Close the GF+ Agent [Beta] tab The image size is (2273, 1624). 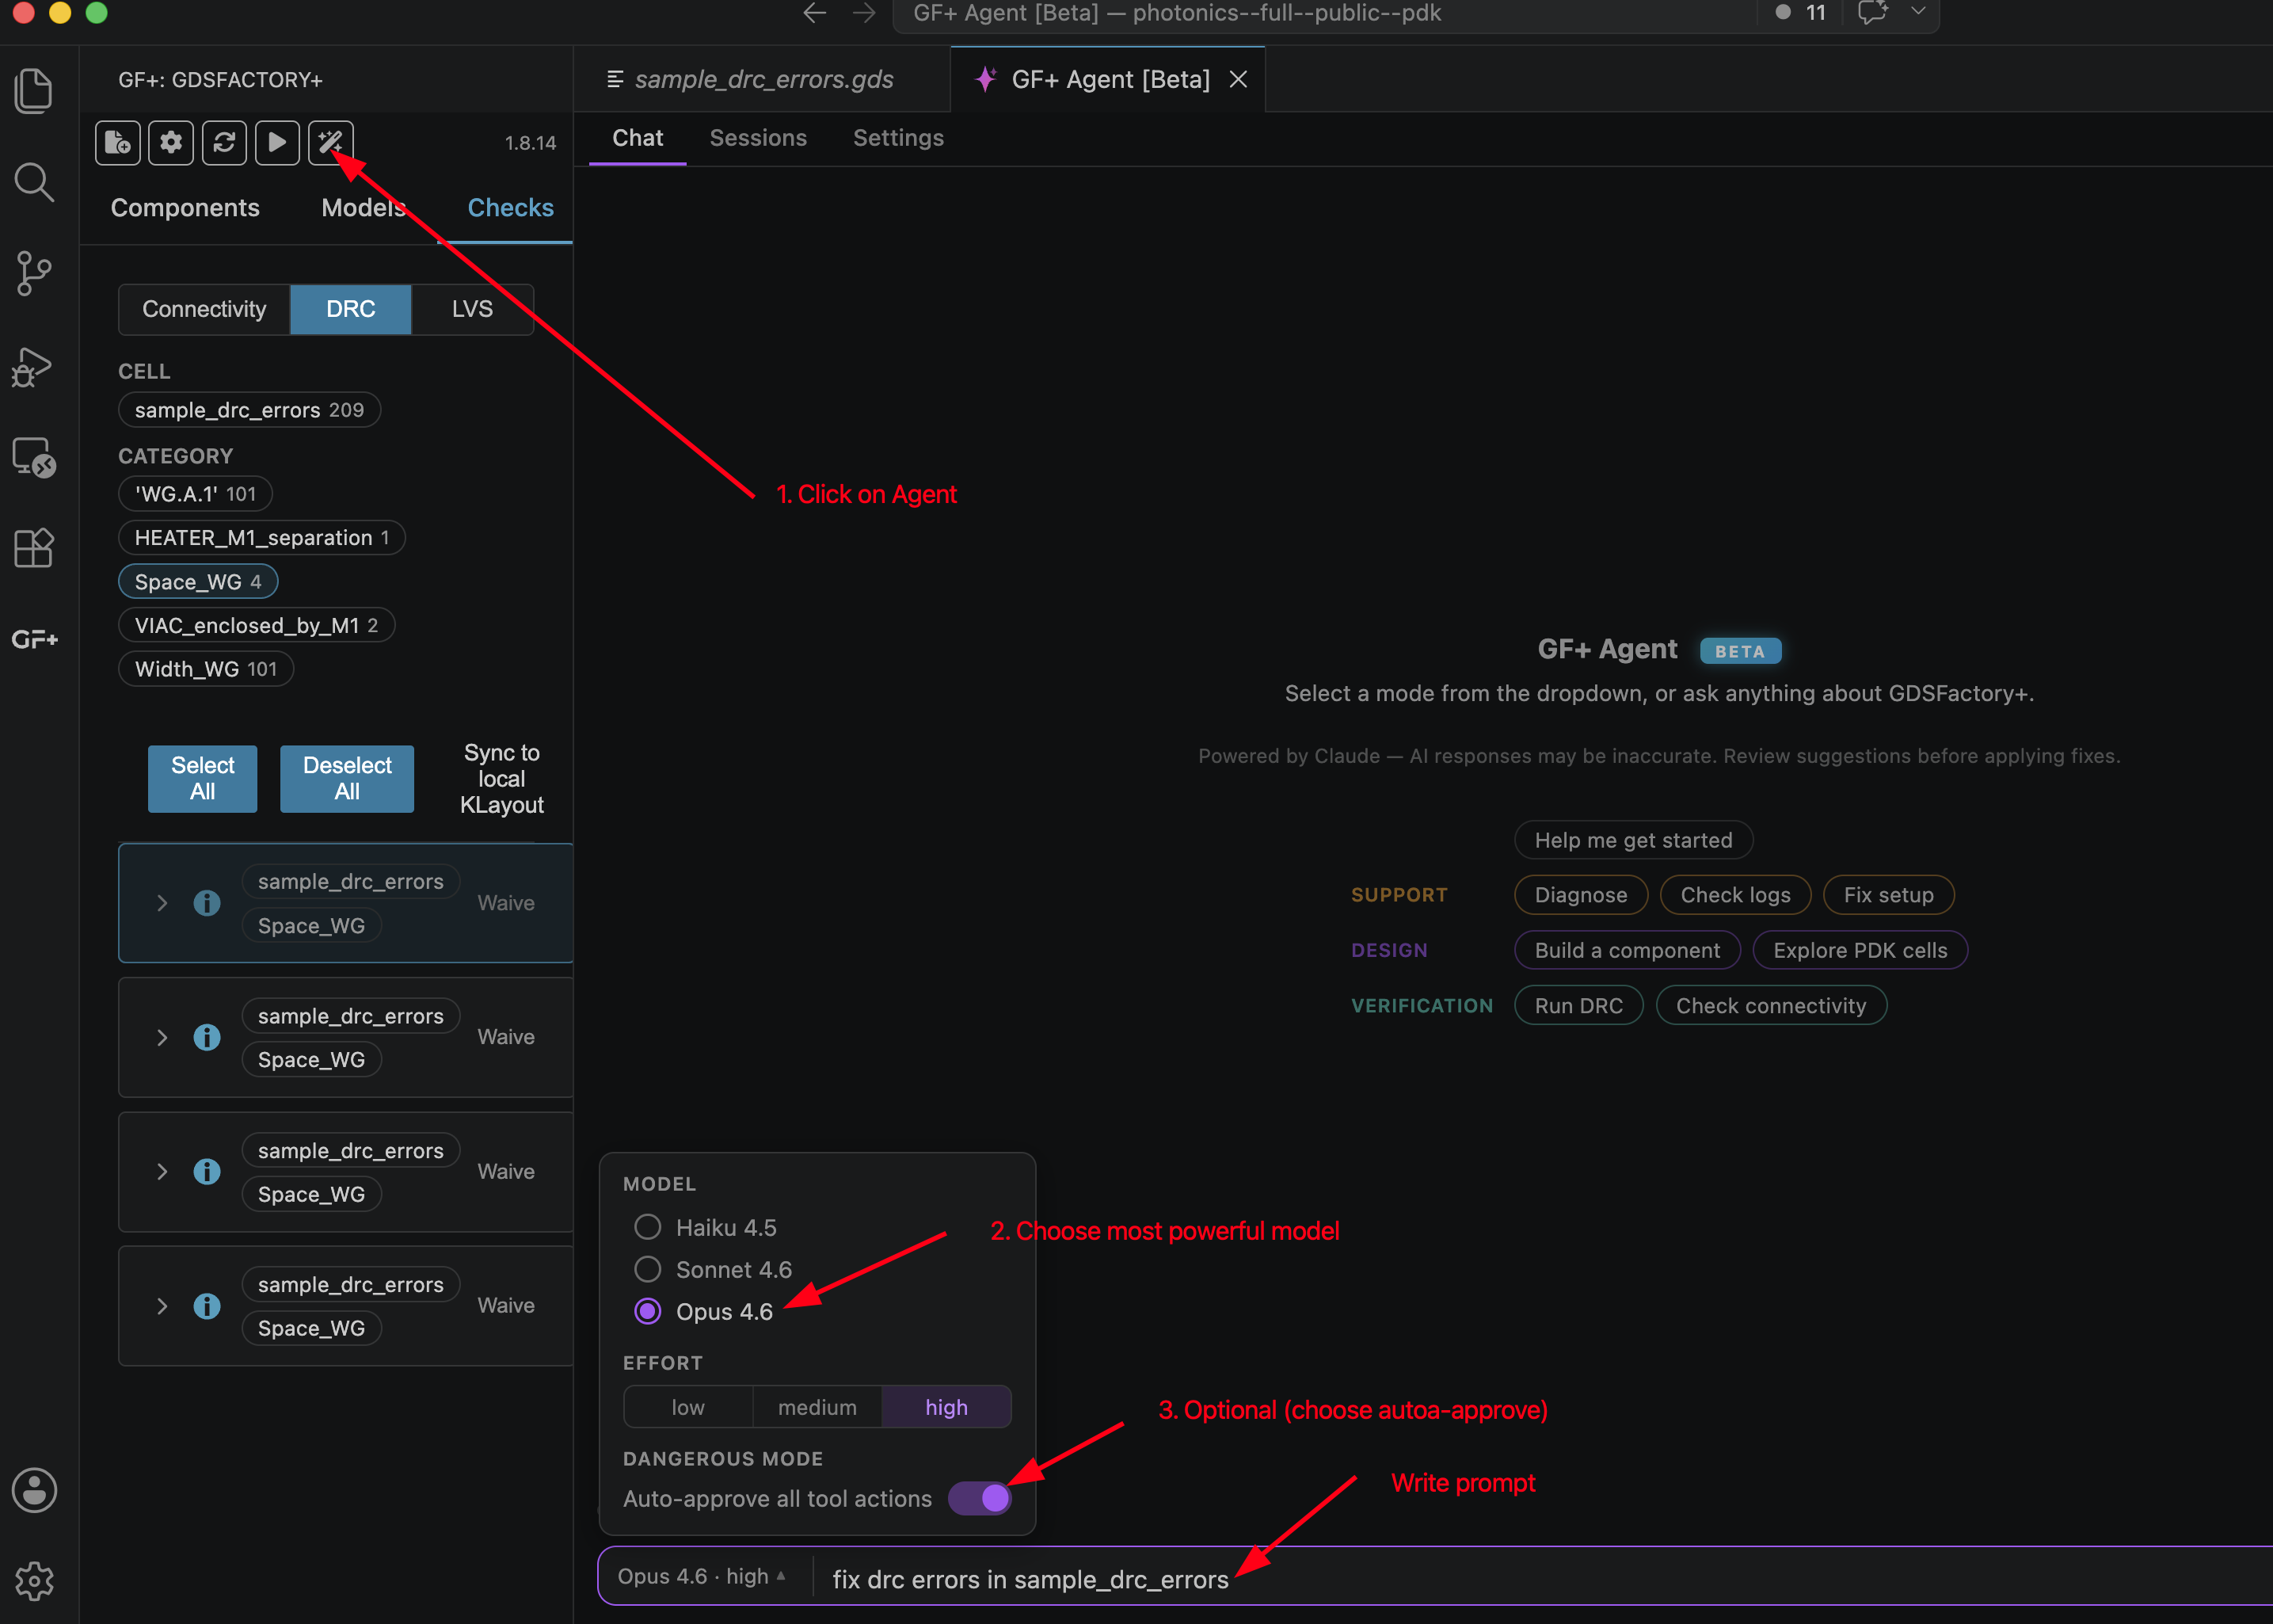[x=1239, y=79]
